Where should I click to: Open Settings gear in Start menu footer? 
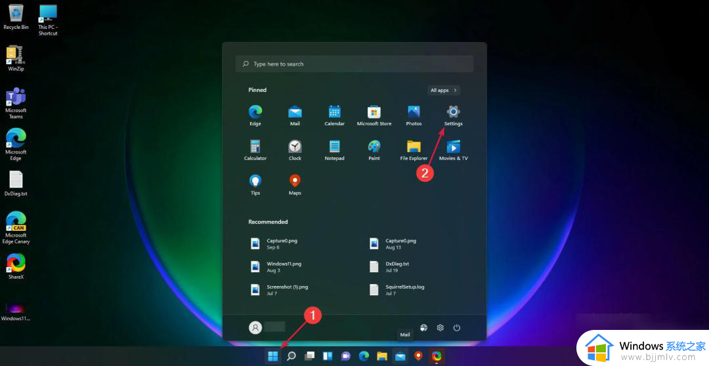pyautogui.click(x=440, y=327)
